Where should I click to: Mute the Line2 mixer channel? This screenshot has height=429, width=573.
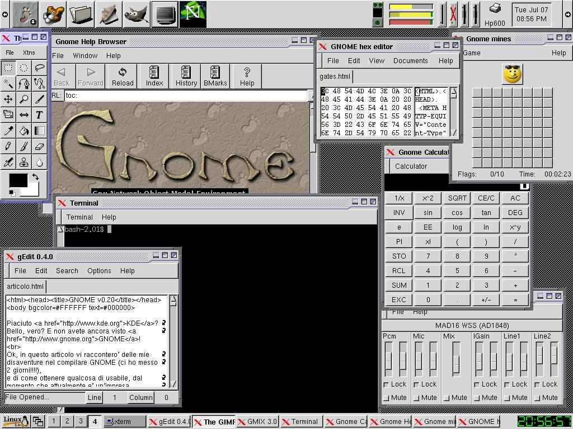(538, 398)
